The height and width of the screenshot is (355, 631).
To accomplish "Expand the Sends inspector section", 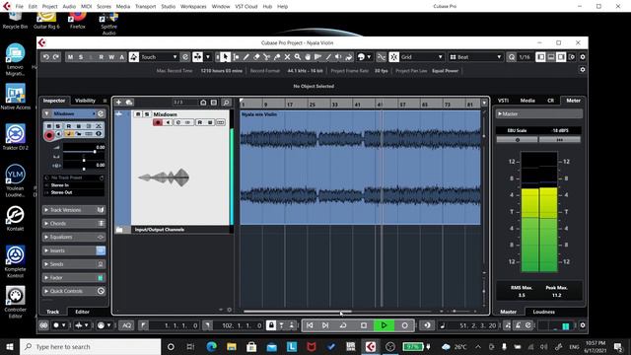I will 73,264.
